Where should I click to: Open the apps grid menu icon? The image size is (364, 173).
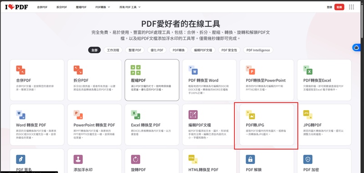(351, 7)
